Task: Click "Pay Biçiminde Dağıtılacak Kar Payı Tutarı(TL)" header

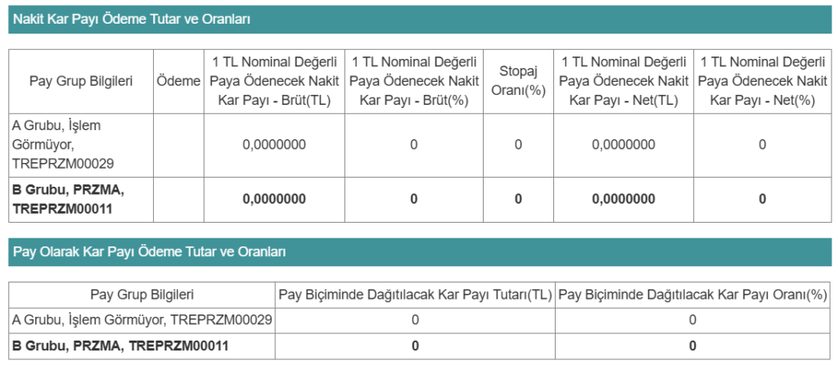Action: click(x=415, y=295)
